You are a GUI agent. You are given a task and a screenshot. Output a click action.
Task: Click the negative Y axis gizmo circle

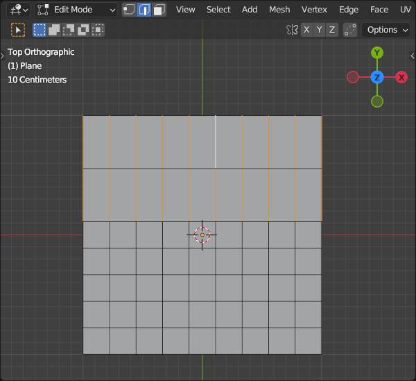pyautogui.click(x=377, y=102)
